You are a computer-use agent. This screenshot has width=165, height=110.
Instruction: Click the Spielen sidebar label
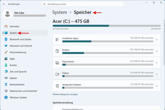tap(13, 78)
